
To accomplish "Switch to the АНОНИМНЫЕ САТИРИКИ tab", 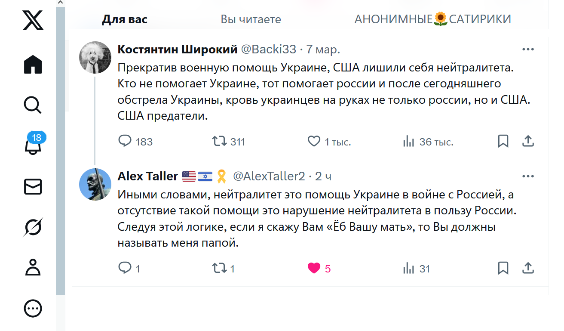I will coord(432,19).
